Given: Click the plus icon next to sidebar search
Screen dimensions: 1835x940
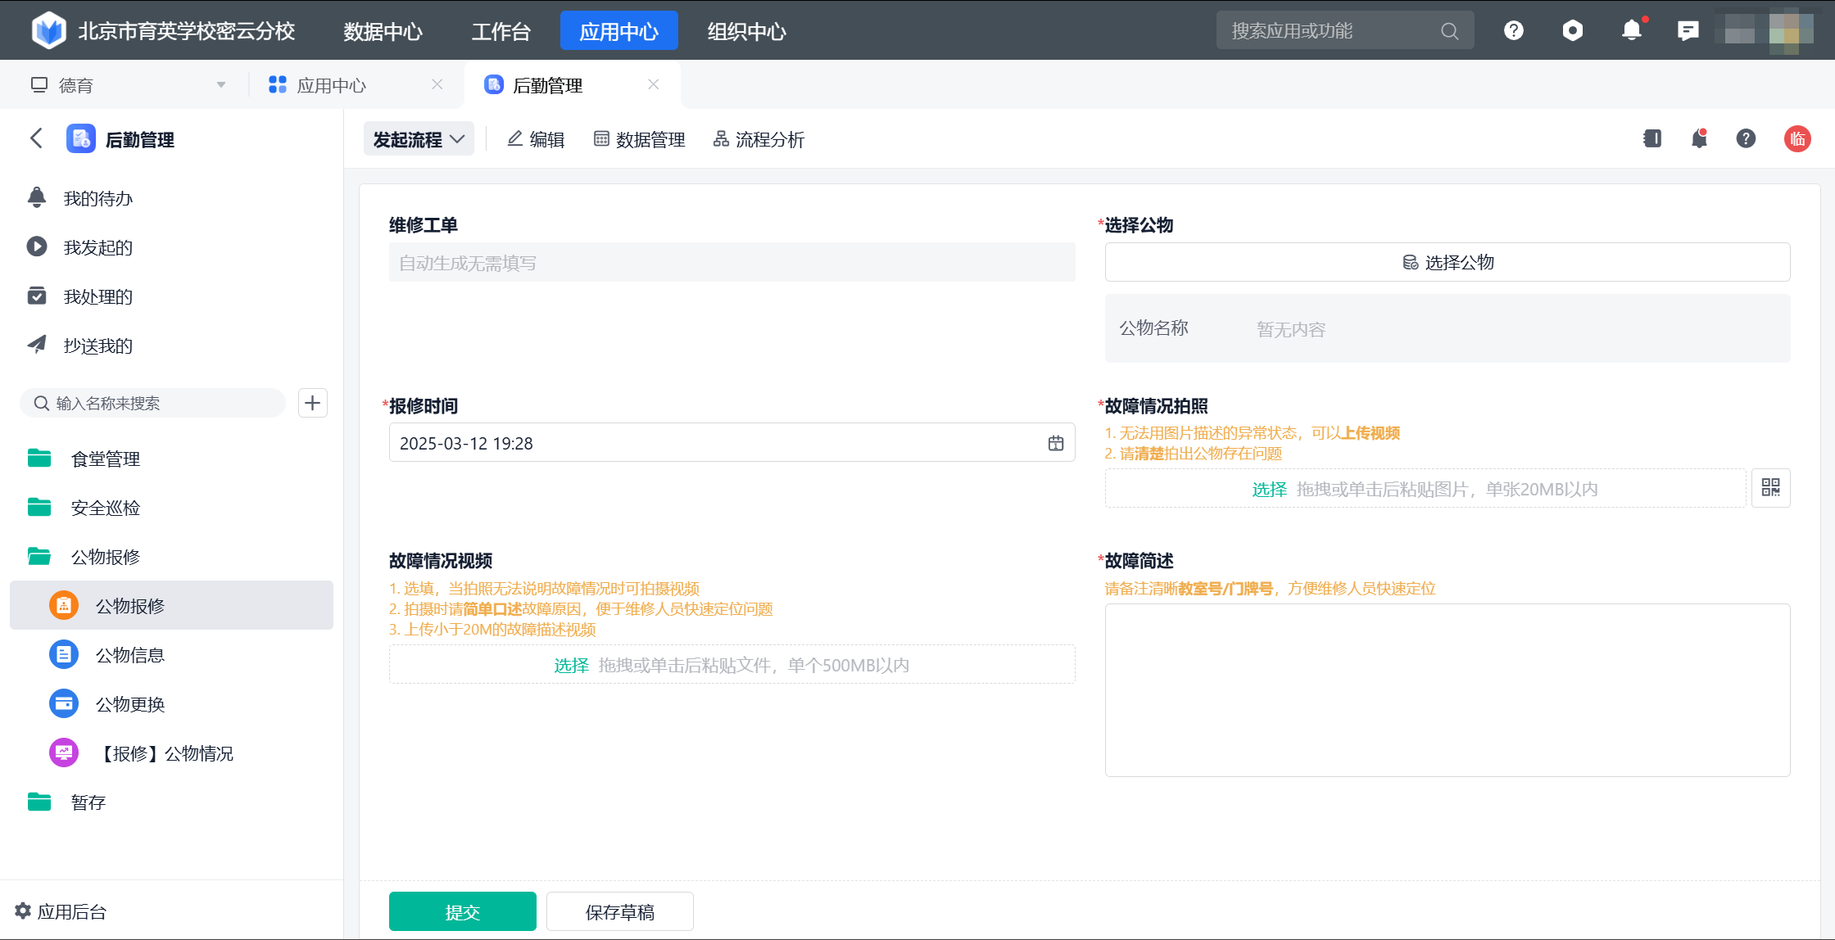Looking at the screenshot, I should coord(312,403).
